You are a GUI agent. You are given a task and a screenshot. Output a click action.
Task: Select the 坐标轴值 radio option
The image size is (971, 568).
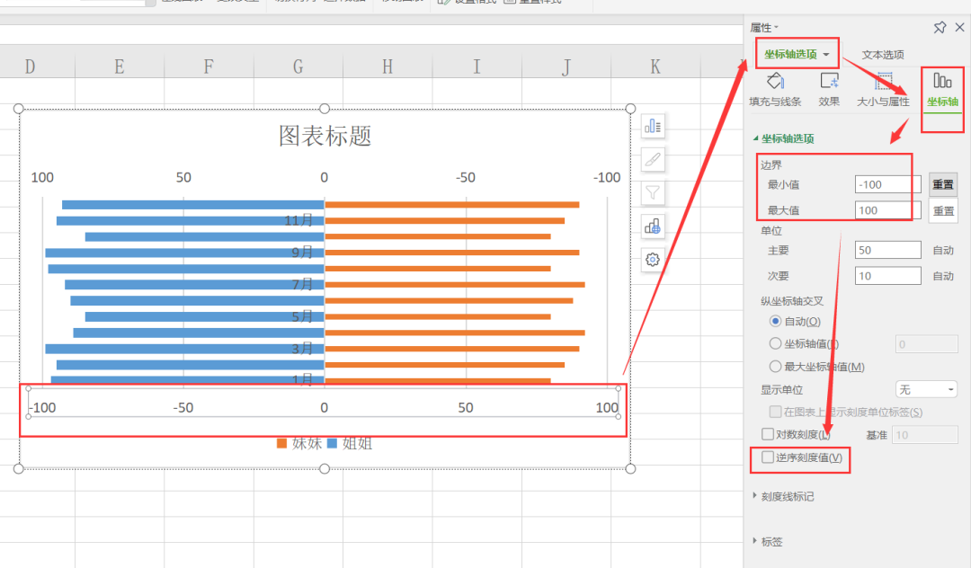(775, 343)
